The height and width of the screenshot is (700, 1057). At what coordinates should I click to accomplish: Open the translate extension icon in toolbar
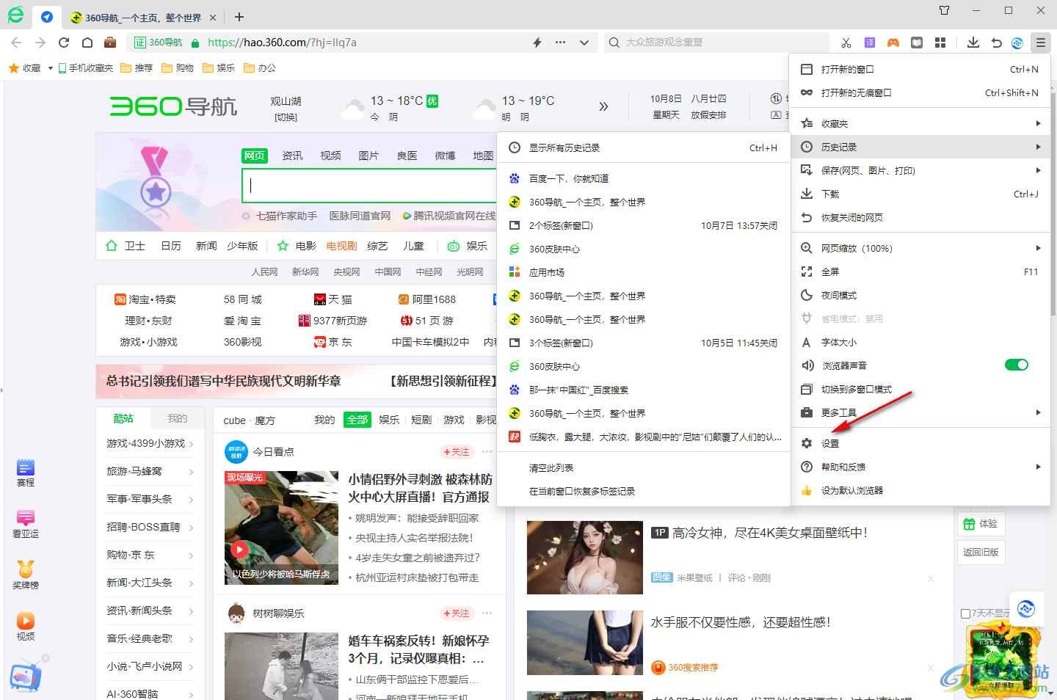tap(870, 43)
